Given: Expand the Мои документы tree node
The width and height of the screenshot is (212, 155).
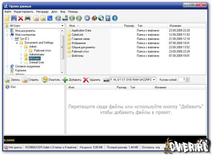Looking at the screenshot, I should (7, 31).
